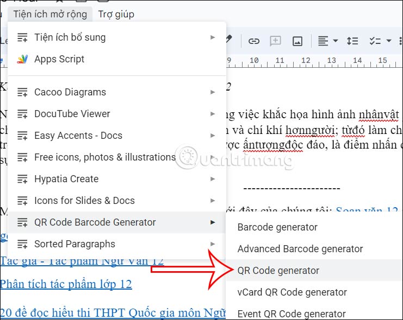Click add-on icon beside Icons for Slides
This screenshot has width=403, height=320.
tap(22, 201)
